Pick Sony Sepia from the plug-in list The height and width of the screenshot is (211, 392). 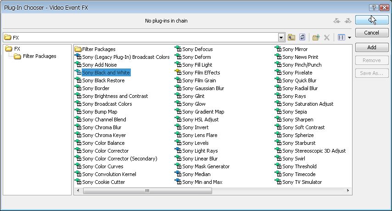coord(294,112)
